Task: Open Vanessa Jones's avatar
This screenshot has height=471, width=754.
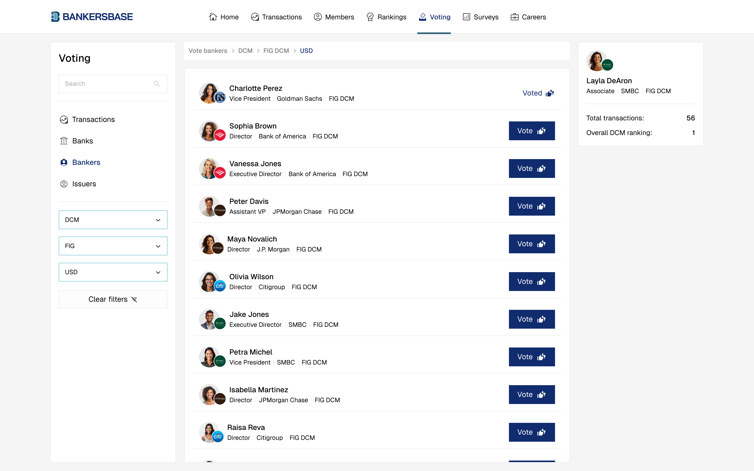Action: tap(210, 169)
